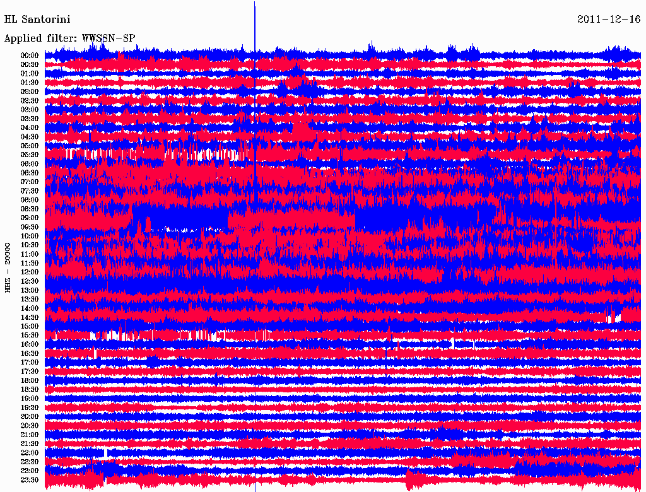The width and height of the screenshot is (646, 492).
Task: Click the 2011-12-16 date label
Action: click(608, 19)
